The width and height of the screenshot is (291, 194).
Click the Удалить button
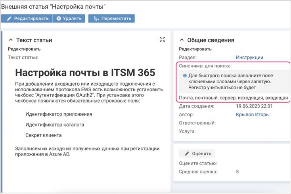tap(69, 18)
